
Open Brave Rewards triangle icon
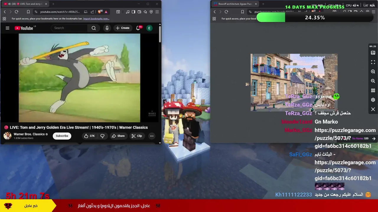click(106, 12)
